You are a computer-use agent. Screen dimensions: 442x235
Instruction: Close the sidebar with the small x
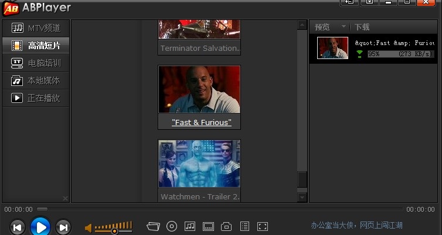tap(65, 198)
